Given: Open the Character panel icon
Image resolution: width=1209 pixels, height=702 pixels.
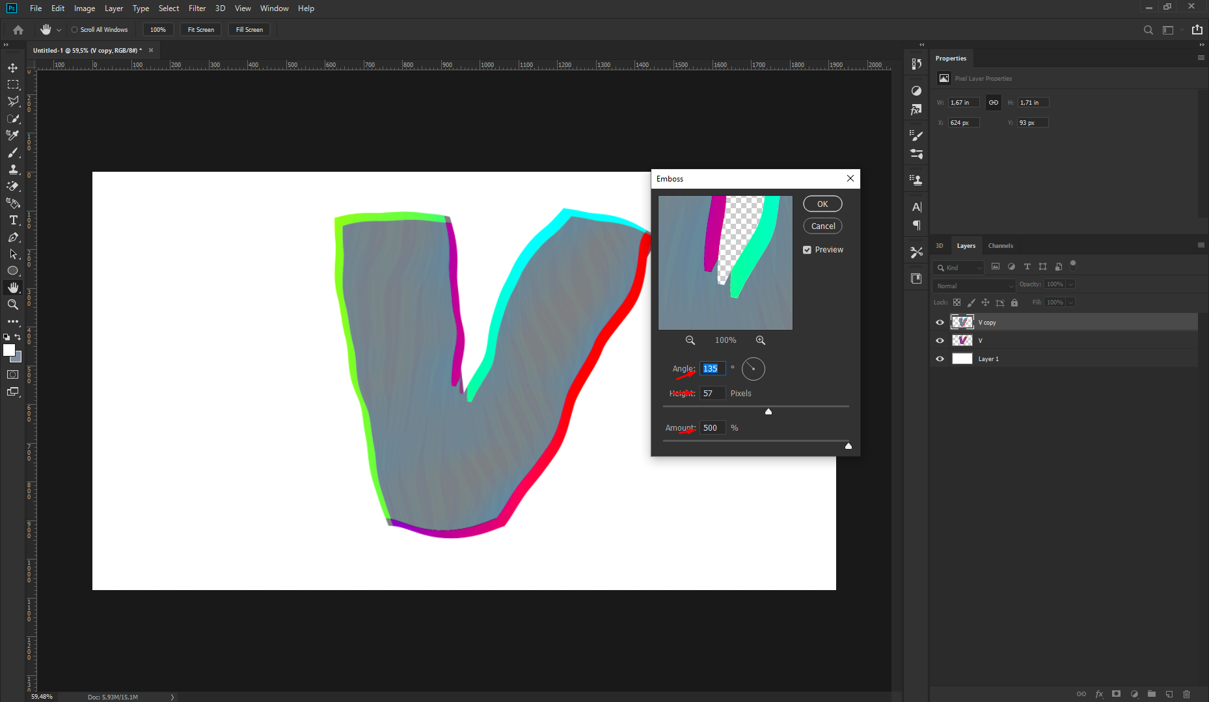Looking at the screenshot, I should (x=917, y=207).
